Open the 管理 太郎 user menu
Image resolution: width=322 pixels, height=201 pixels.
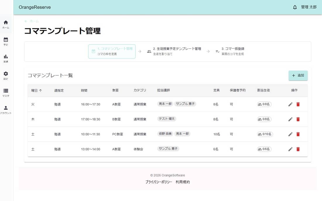(x=309, y=7)
